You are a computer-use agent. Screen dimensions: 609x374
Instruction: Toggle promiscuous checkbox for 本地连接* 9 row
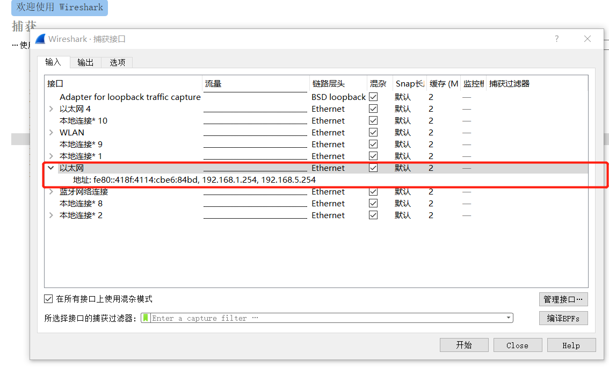(x=373, y=144)
